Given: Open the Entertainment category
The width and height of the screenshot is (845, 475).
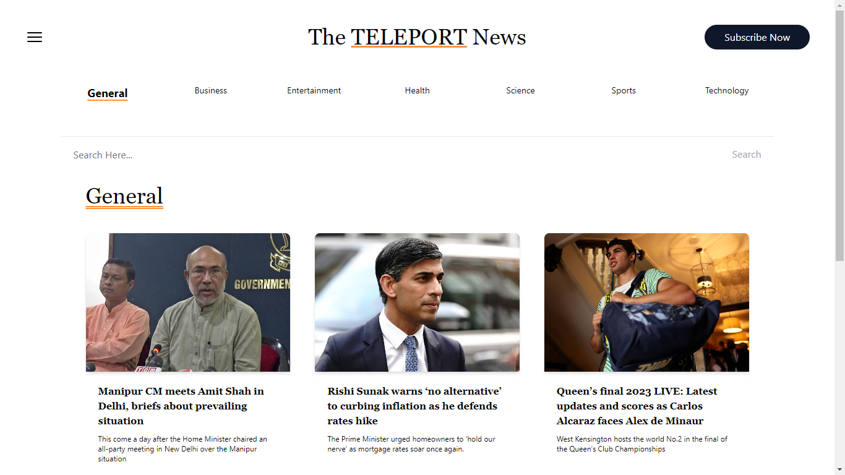Looking at the screenshot, I should click(314, 90).
